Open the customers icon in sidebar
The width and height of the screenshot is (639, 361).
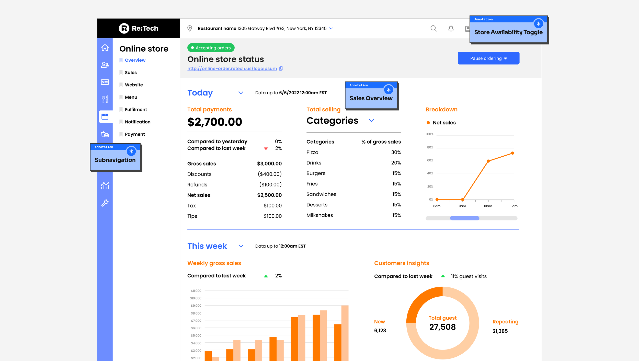pyautogui.click(x=105, y=65)
